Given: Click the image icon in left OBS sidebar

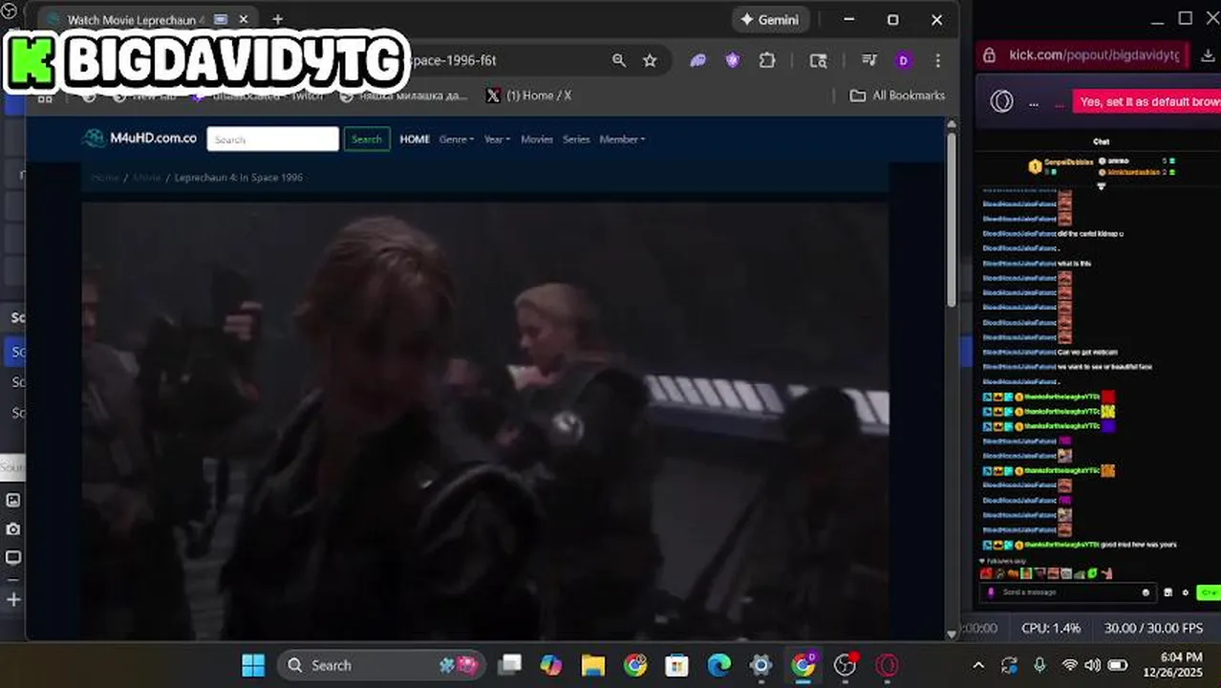Looking at the screenshot, I should pos(13,500).
